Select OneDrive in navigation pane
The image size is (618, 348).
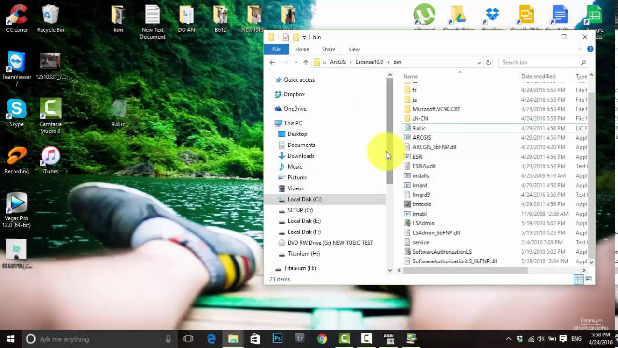[x=295, y=109]
